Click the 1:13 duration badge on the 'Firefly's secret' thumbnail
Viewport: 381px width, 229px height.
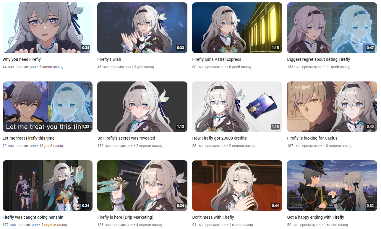coord(180,127)
